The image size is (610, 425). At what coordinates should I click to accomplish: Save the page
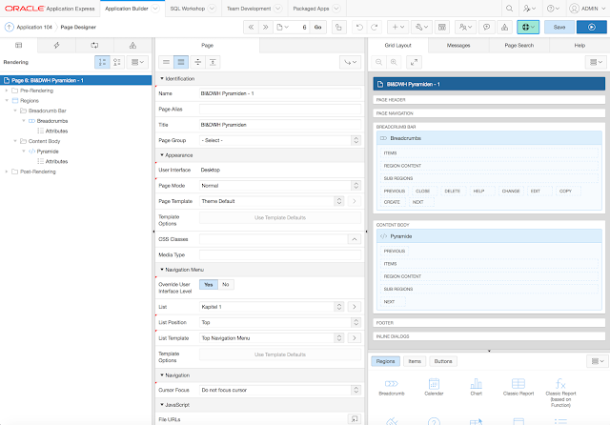click(x=559, y=28)
